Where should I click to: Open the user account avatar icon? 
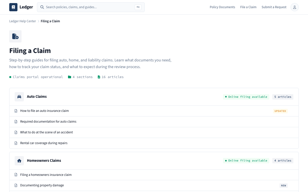[295, 7]
